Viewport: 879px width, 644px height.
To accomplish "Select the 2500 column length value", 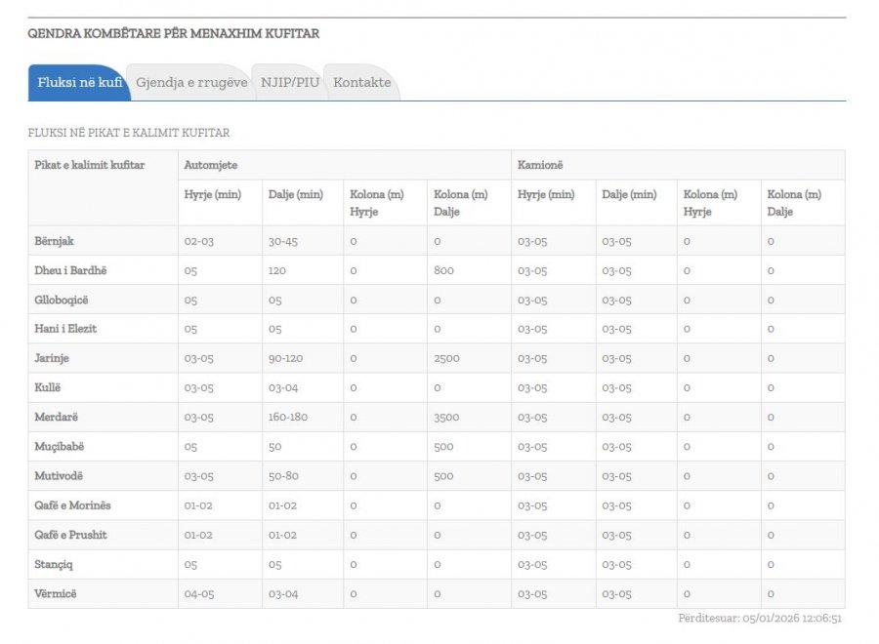I will [446, 358].
